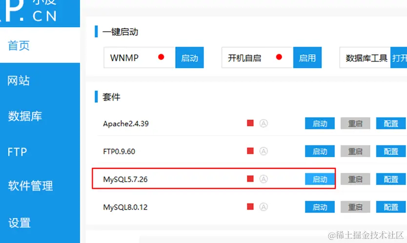Image resolution: width=407 pixels, height=243 pixels.
Task: Select the WNMP label in one-click start
Action: point(124,58)
